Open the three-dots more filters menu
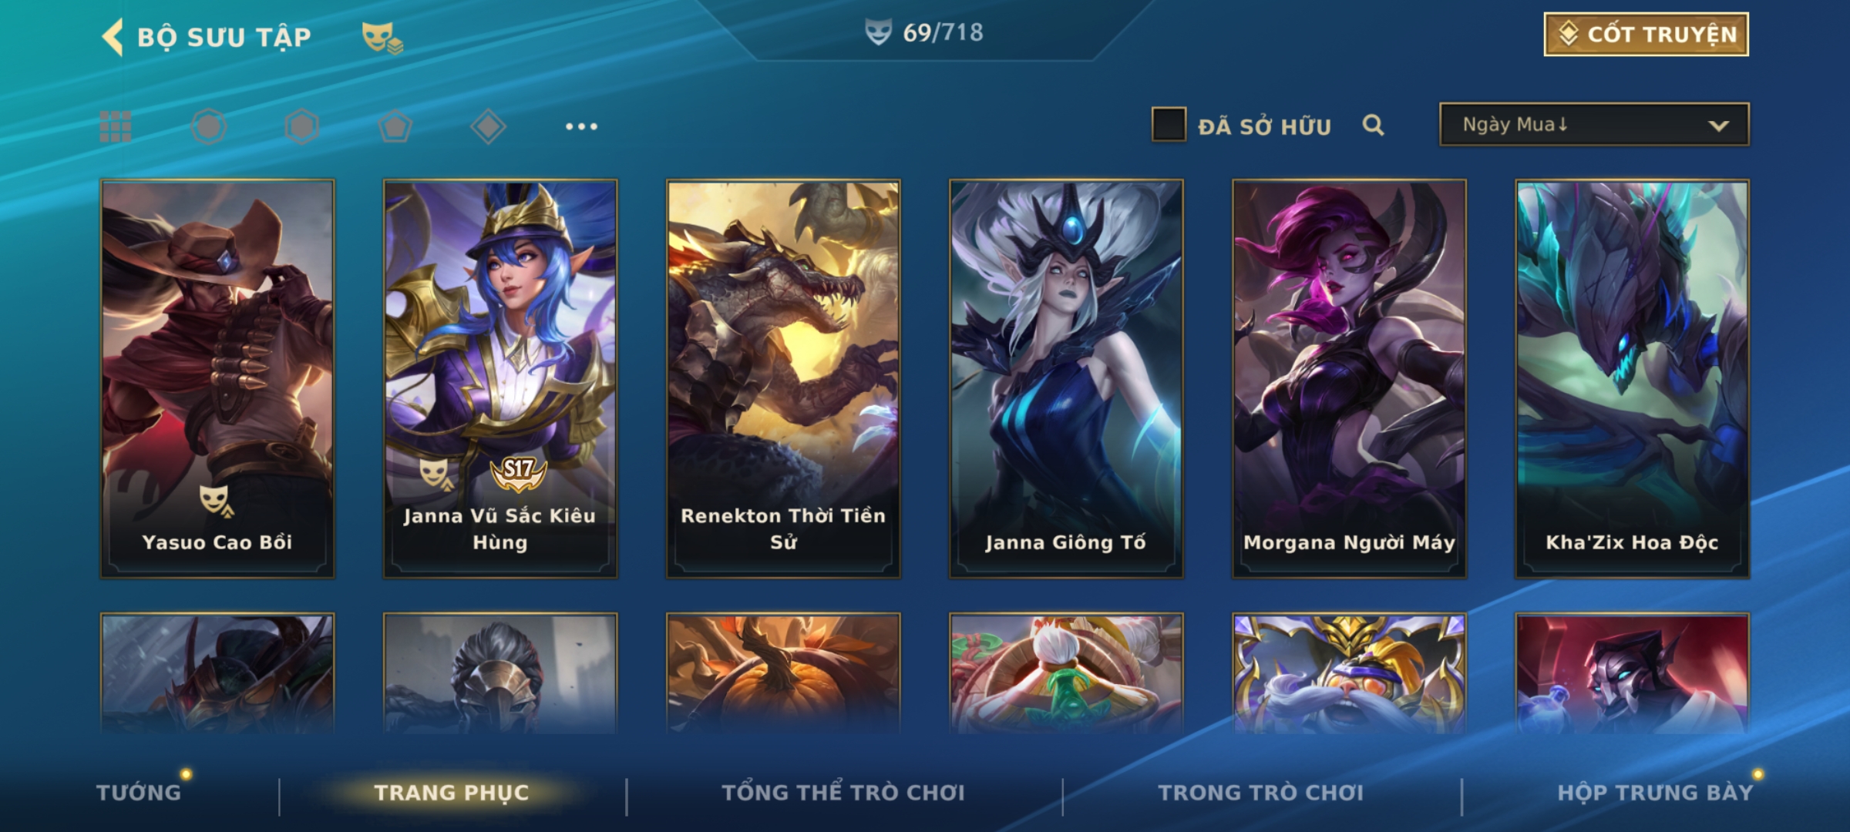Viewport: 1850px width, 832px height. 581,126
